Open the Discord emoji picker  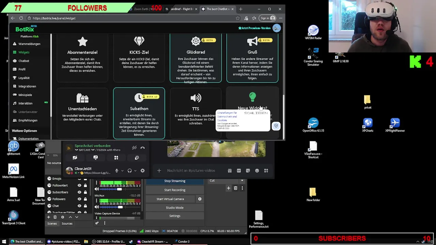tap(257, 170)
